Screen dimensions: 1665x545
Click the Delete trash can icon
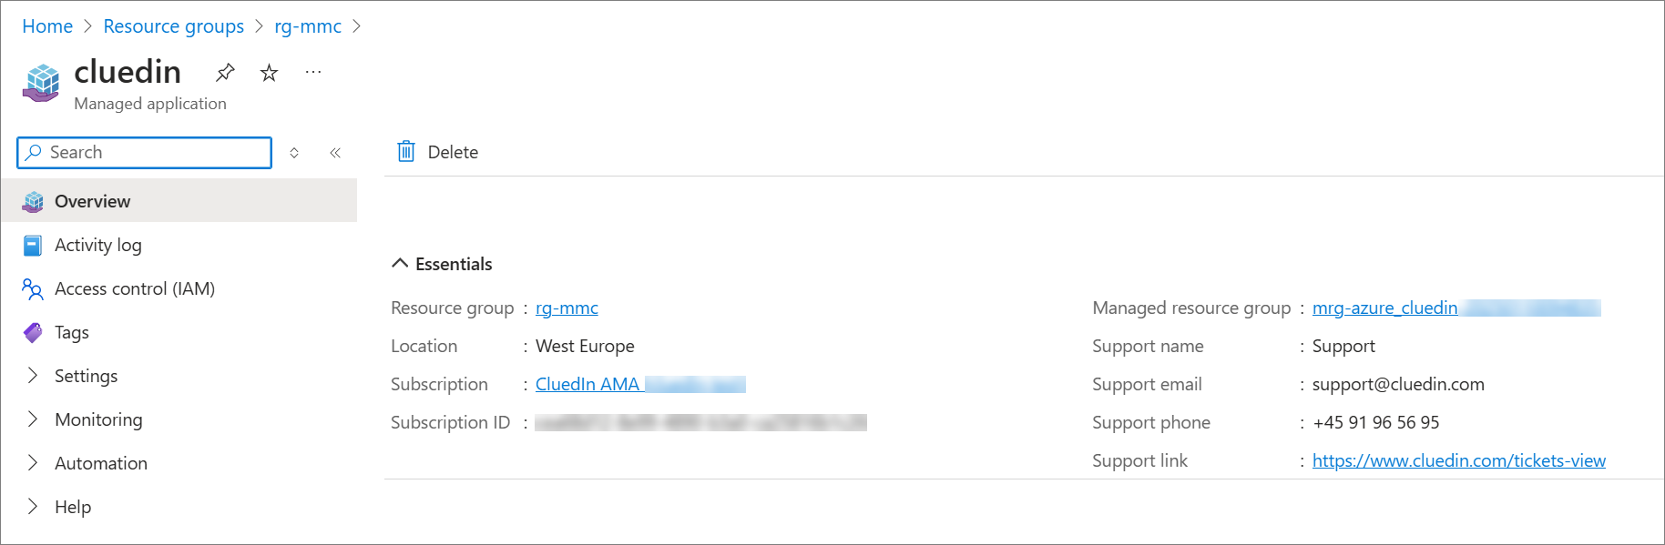tap(406, 152)
